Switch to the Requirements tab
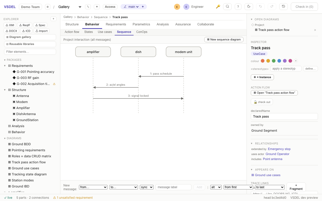Image resolution: width=322 pixels, height=201 pixels. pyautogui.click(x=116, y=24)
